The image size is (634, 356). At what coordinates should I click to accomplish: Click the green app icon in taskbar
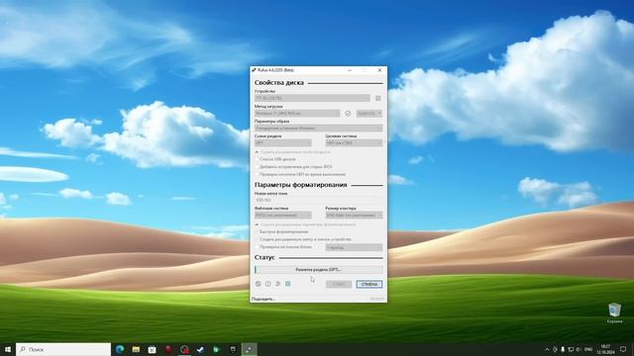(x=217, y=349)
